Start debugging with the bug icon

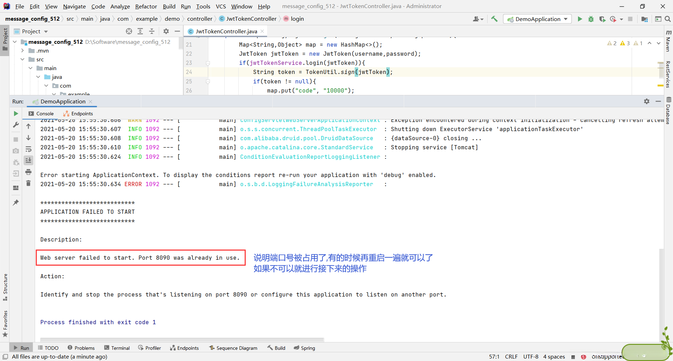pyautogui.click(x=591, y=19)
